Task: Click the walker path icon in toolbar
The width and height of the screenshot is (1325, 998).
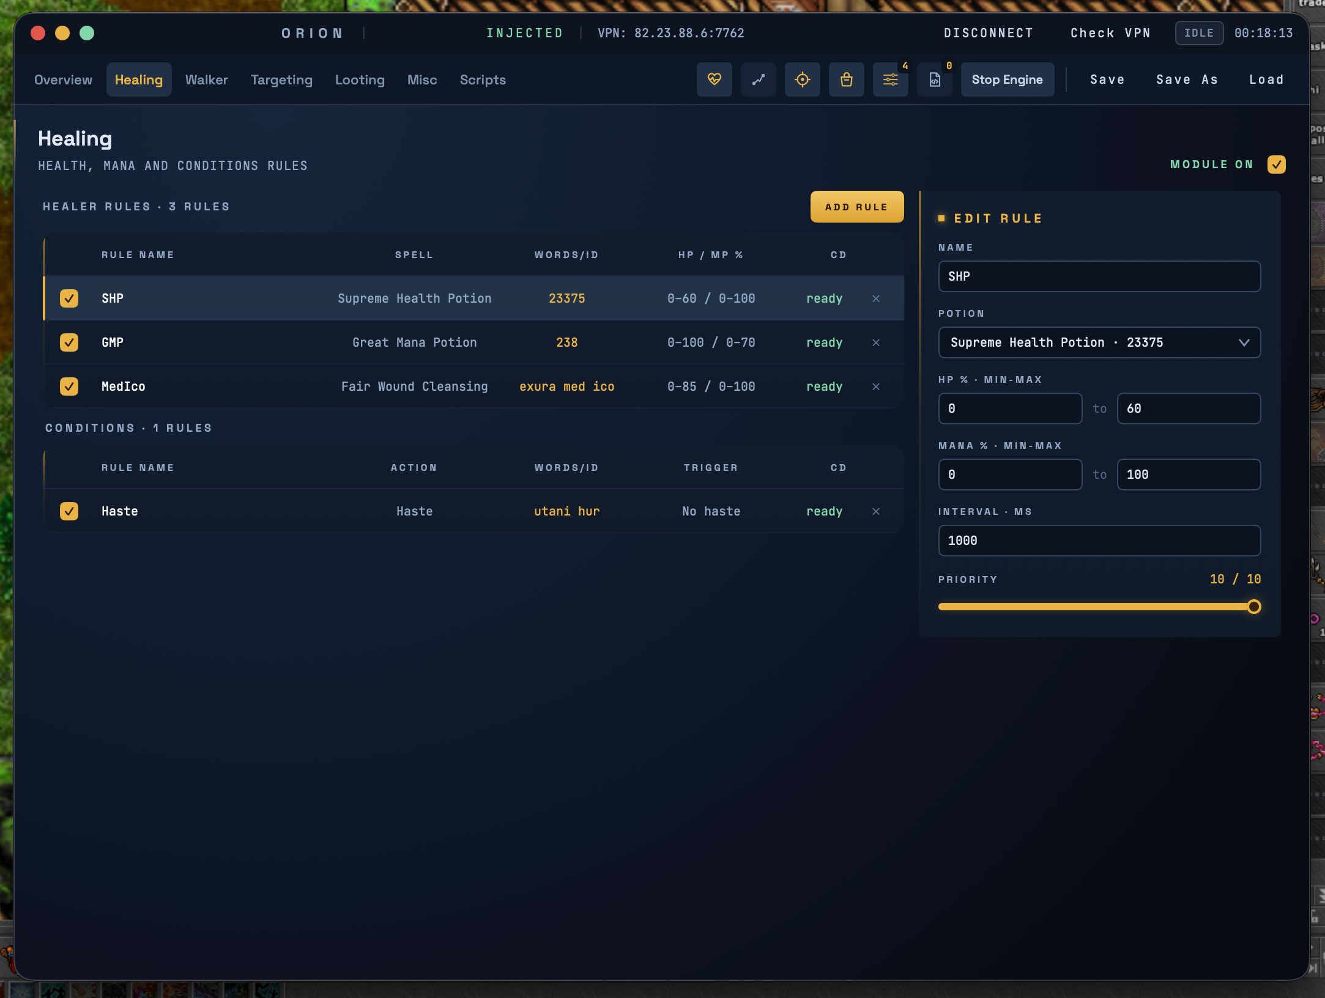Action: pos(758,79)
